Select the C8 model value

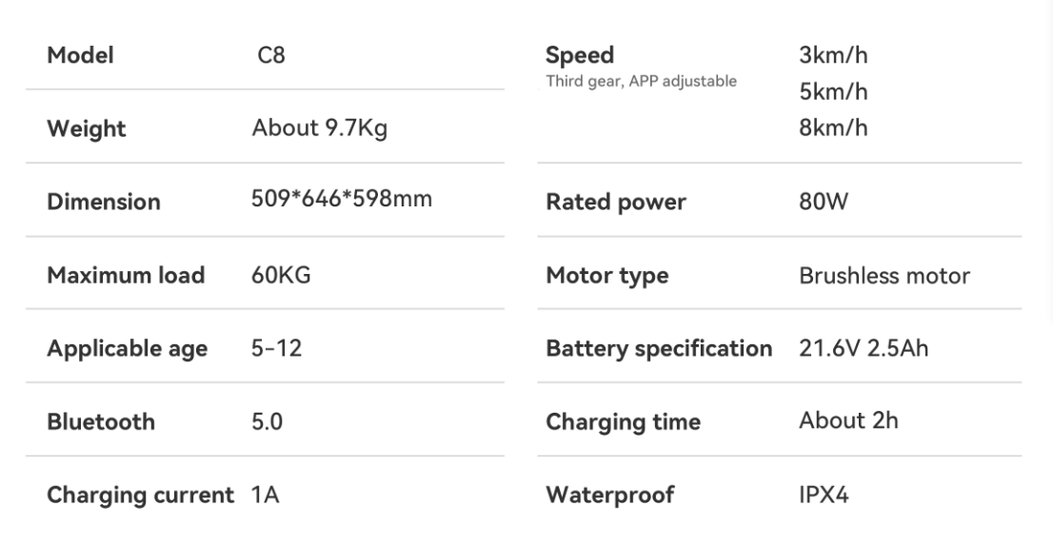click(271, 56)
